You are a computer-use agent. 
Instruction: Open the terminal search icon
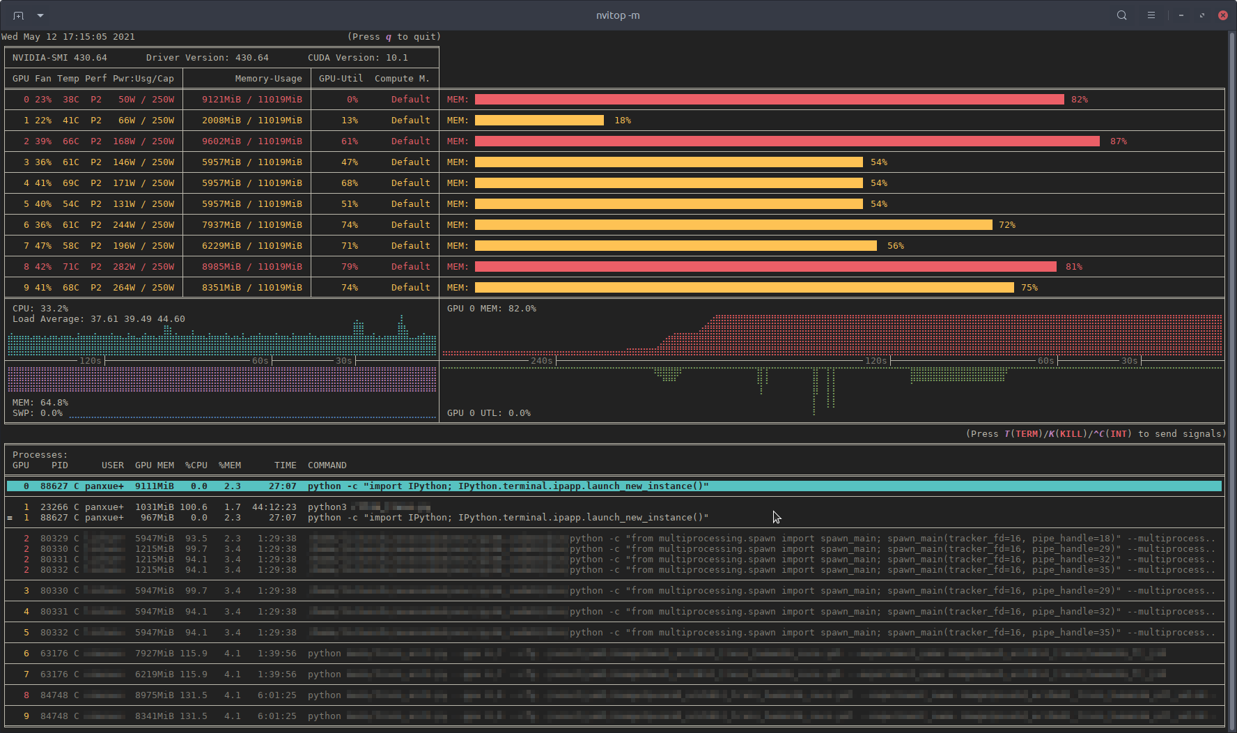[x=1121, y=15]
